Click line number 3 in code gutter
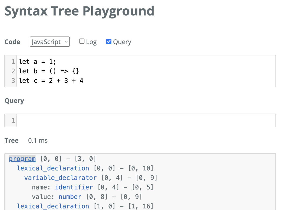The image size is (290, 210). 13,81
